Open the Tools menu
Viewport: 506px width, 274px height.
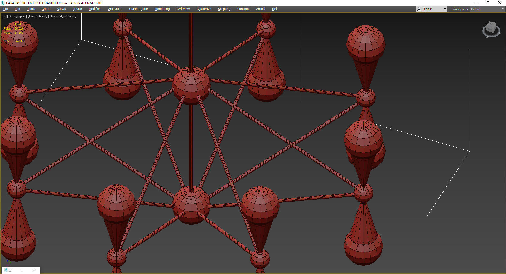(31, 9)
